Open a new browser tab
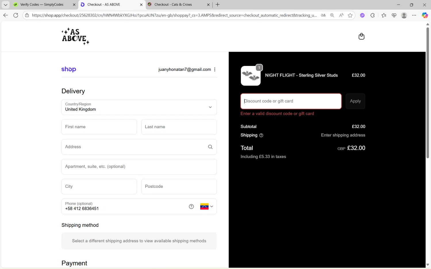 pos(218,5)
